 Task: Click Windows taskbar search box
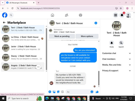[x=25, y=98]
